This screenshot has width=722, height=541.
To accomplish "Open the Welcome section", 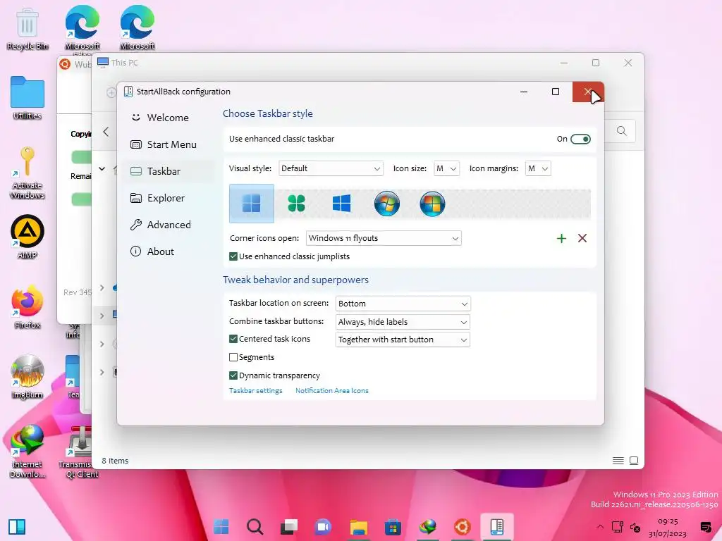I will pyautogui.click(x=159, y=118).
